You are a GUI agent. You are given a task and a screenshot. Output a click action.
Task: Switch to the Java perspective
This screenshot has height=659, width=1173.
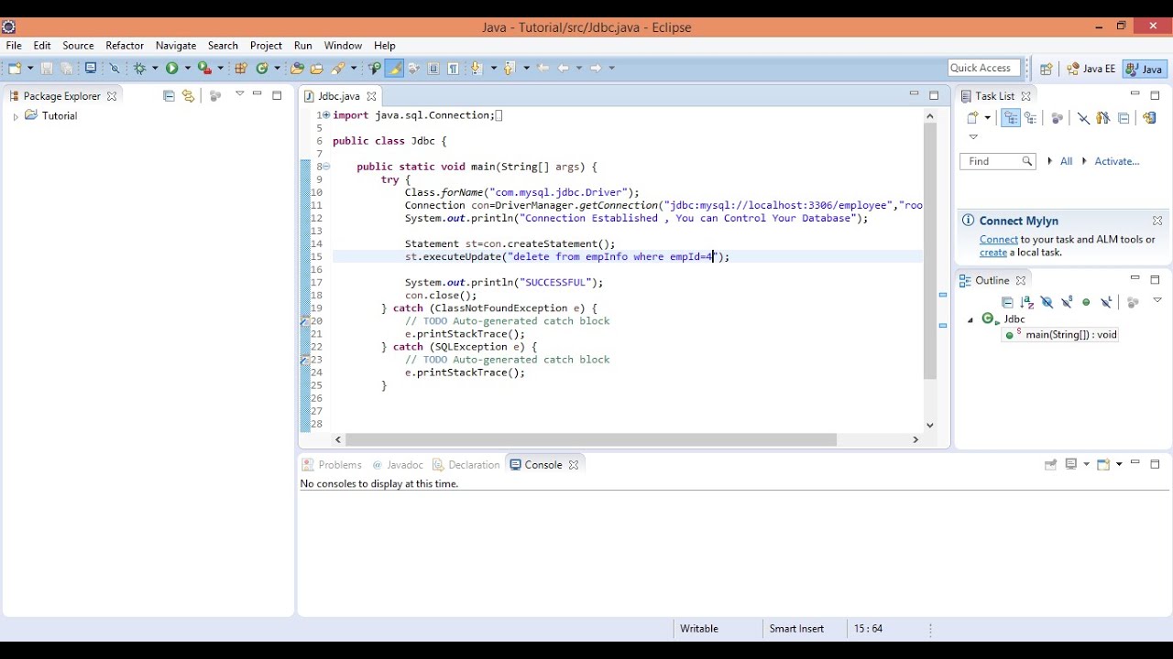[x=1145, y=69]
